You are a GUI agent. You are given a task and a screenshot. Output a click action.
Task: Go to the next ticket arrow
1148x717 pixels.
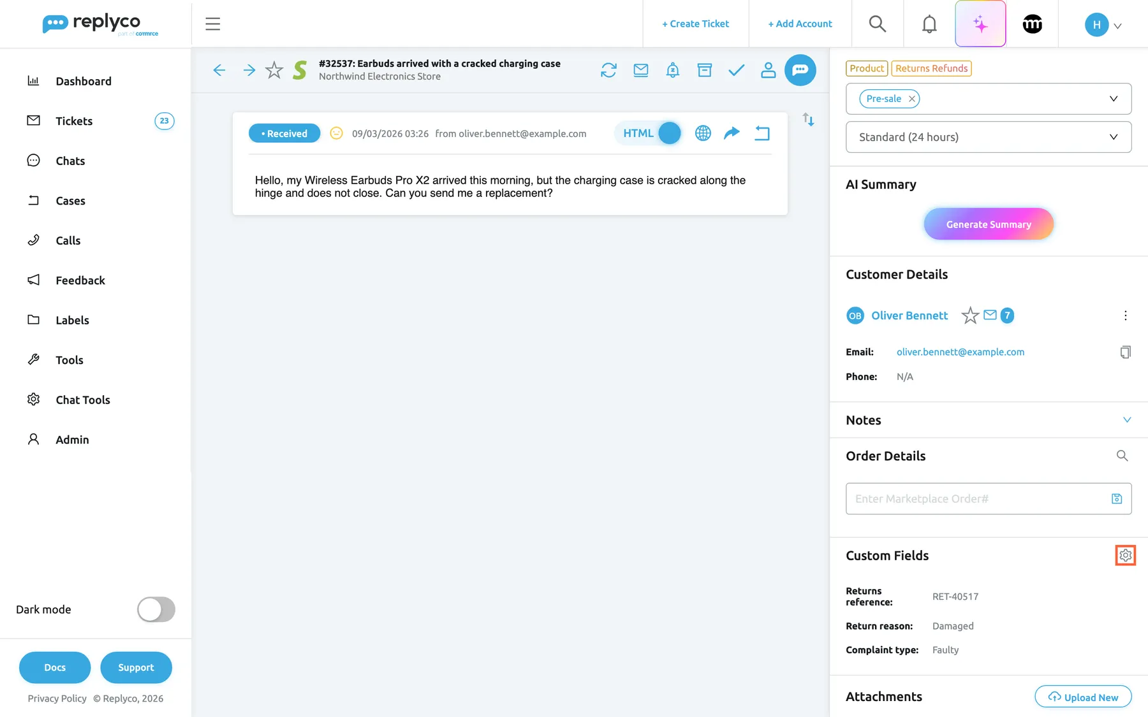(249, 70)
